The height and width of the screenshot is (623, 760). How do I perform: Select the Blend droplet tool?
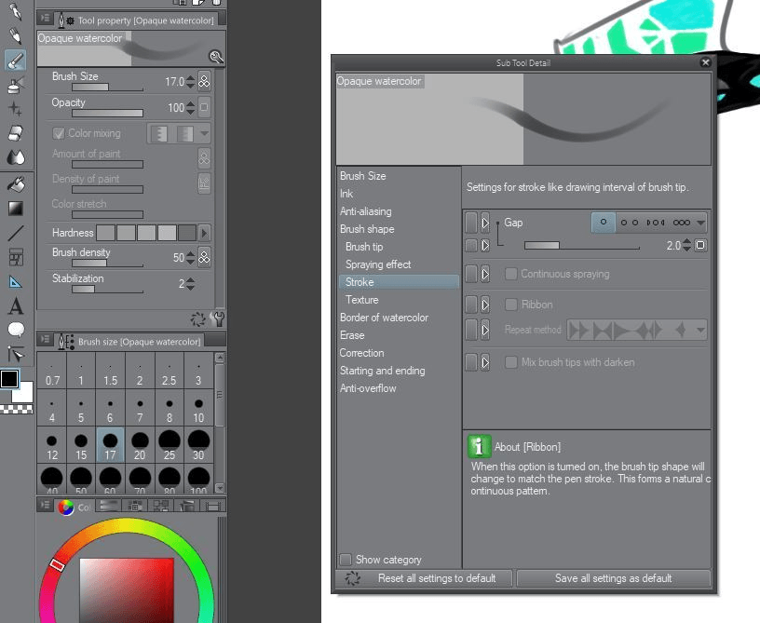[x=16, y=157]
